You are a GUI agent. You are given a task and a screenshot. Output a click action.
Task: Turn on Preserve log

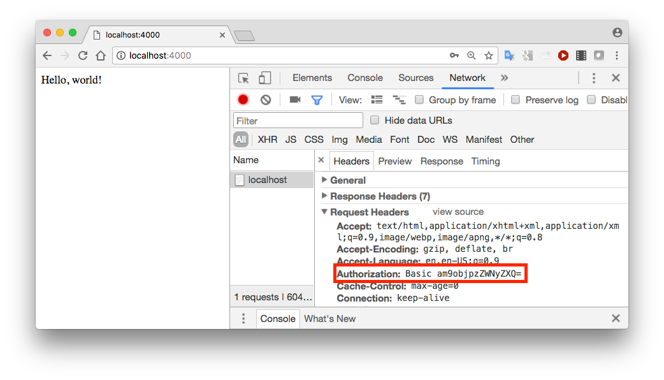coord(516,99)
